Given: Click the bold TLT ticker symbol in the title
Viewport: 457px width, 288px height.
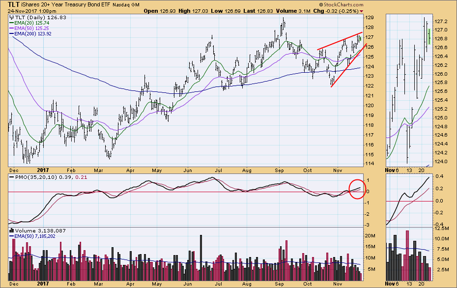Looking at the screenshot, I should [14, 4].
